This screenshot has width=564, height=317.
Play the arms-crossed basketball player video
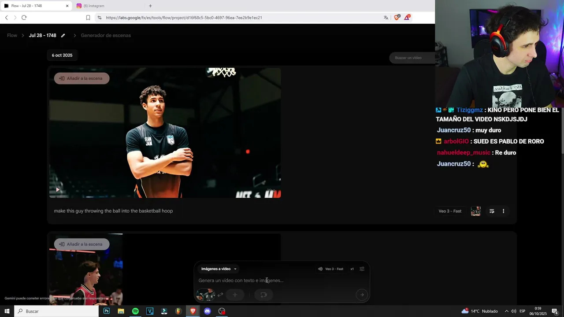pyautogui.click(x=58, y=190)
